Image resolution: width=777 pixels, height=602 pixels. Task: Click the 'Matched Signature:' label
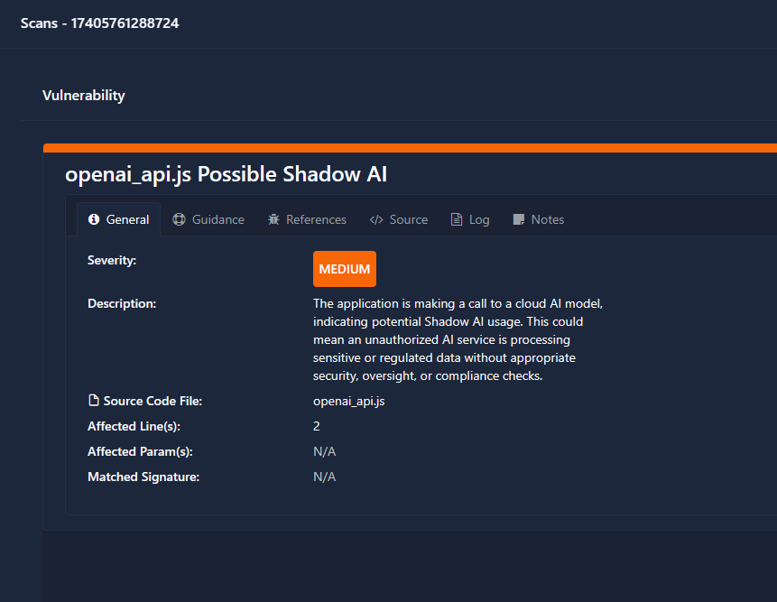pos(143,477)
